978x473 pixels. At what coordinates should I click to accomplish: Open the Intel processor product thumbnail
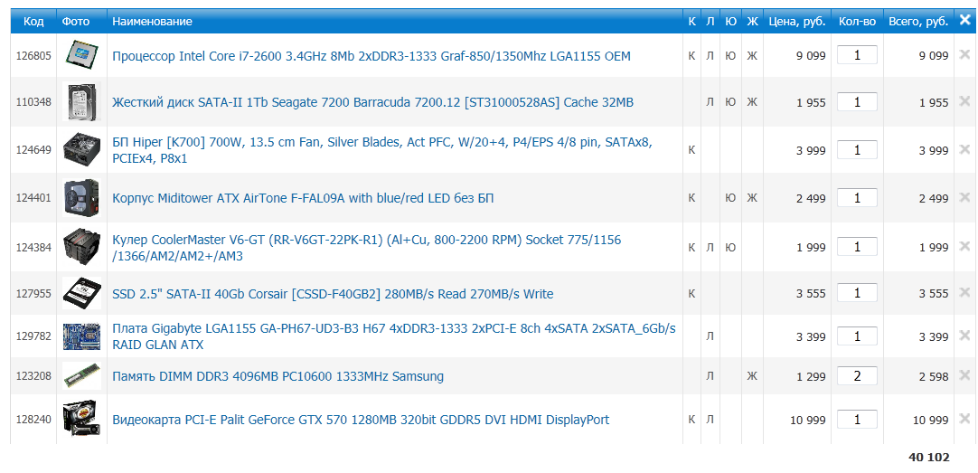click(81, 55)
